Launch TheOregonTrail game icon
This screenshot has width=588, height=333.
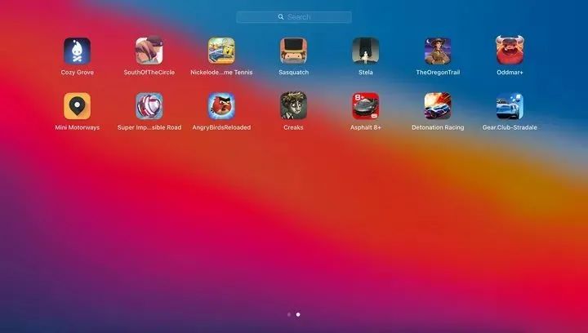438,51
